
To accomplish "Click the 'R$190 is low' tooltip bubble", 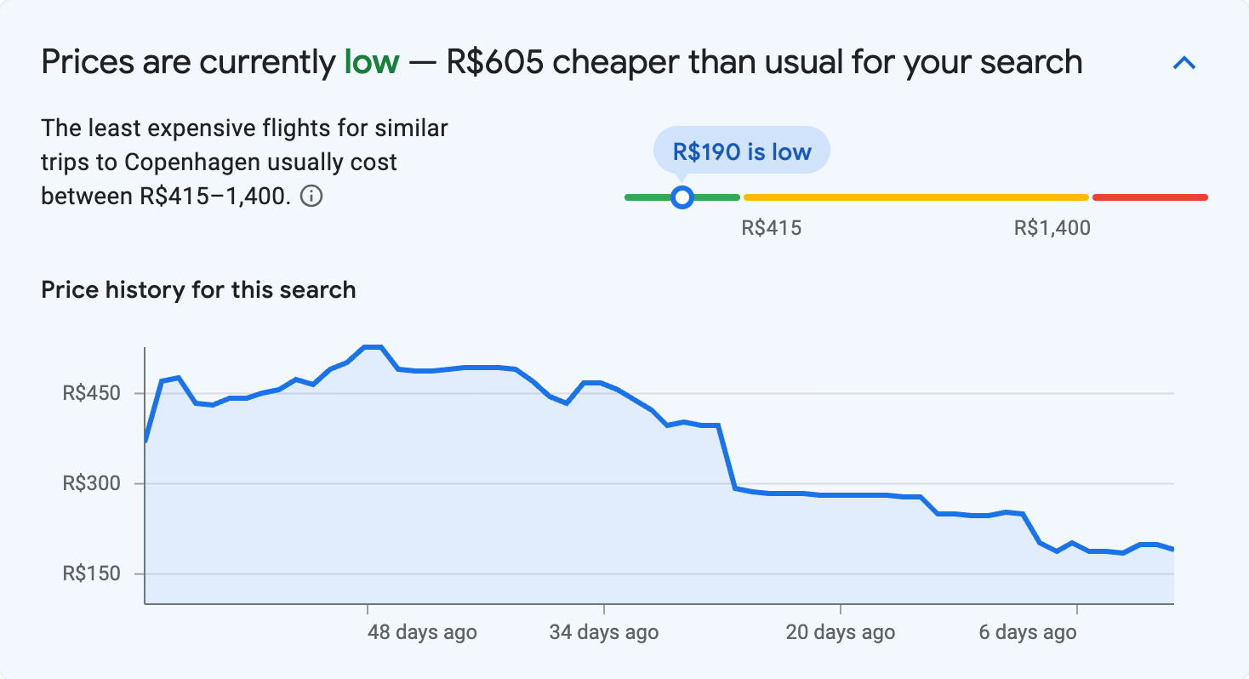I will tap(740, 150).
